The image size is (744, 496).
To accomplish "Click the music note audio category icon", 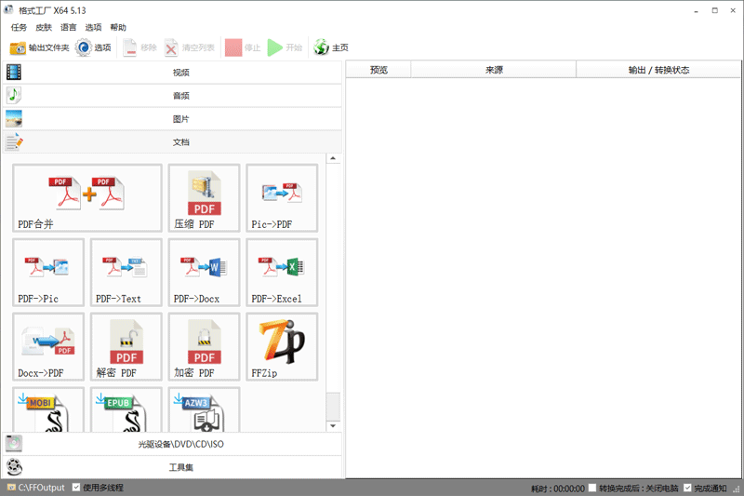I will 14,96.
